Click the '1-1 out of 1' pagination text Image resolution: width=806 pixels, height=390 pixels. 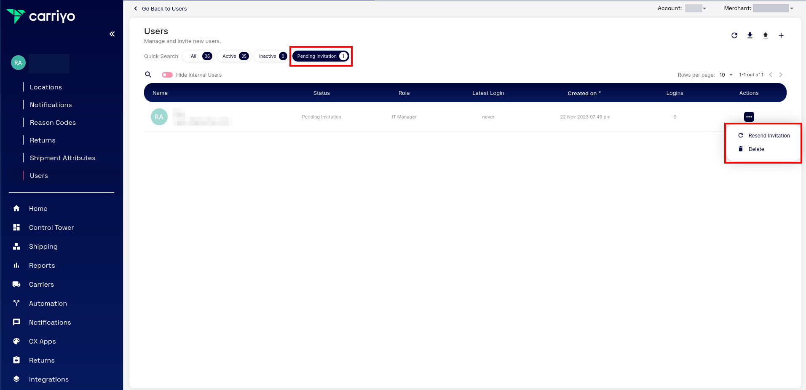[751, 75]
